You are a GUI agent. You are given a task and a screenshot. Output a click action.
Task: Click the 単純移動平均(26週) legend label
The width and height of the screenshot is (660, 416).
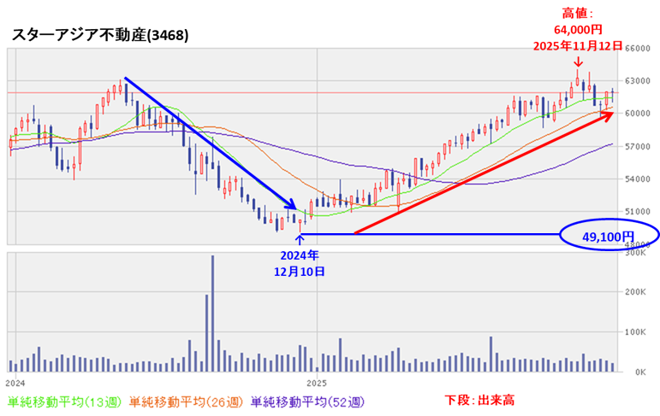coord(187,401)
